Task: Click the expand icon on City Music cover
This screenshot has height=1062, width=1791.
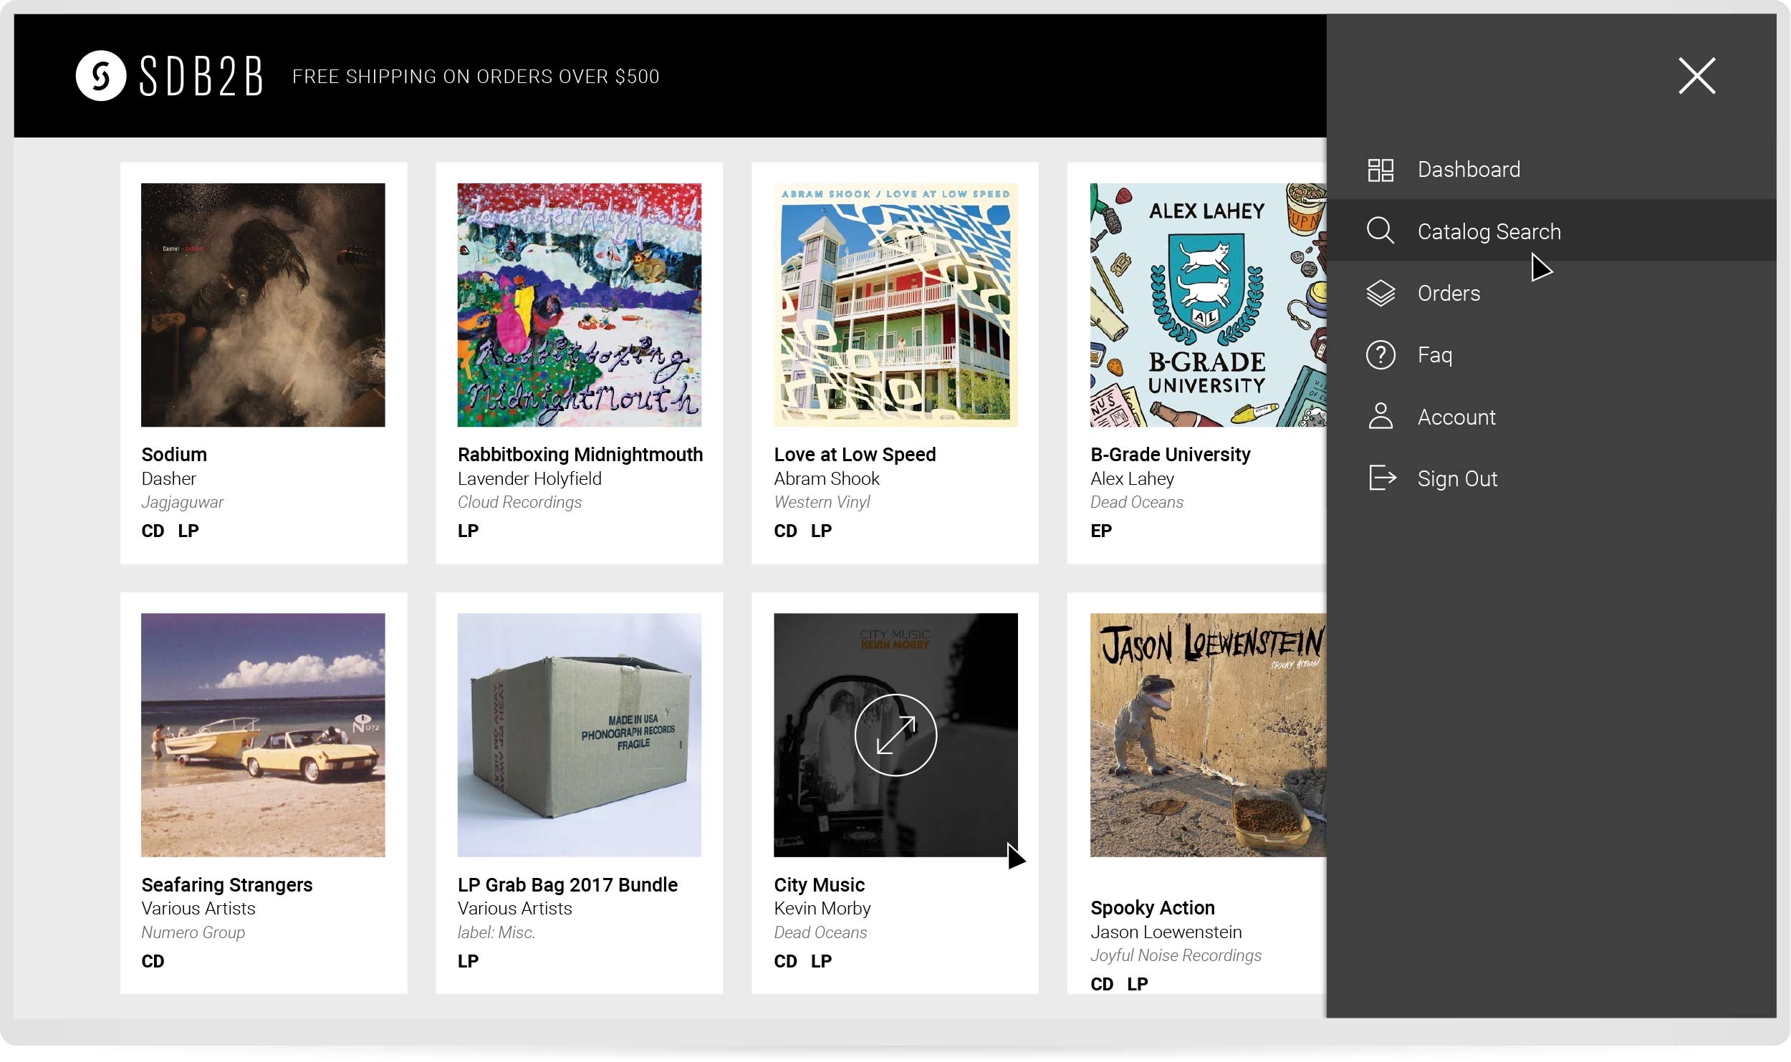Action: click(895, 735)
